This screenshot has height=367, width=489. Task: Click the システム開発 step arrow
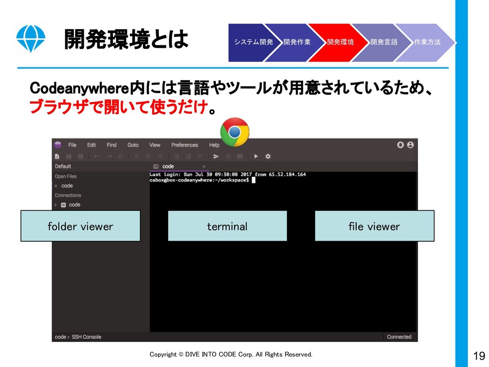coord(253,42)
